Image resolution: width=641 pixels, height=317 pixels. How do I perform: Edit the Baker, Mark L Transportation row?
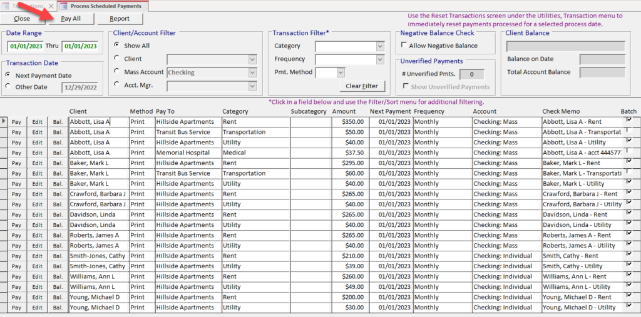pyautogui.click(x=37, y=173)
